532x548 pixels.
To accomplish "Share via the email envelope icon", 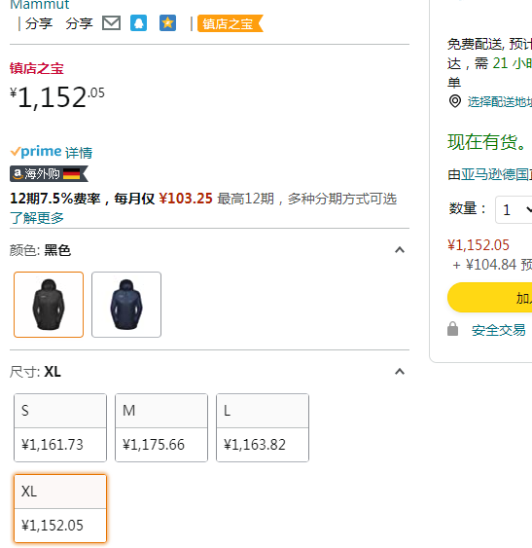I will click(111, 23).
